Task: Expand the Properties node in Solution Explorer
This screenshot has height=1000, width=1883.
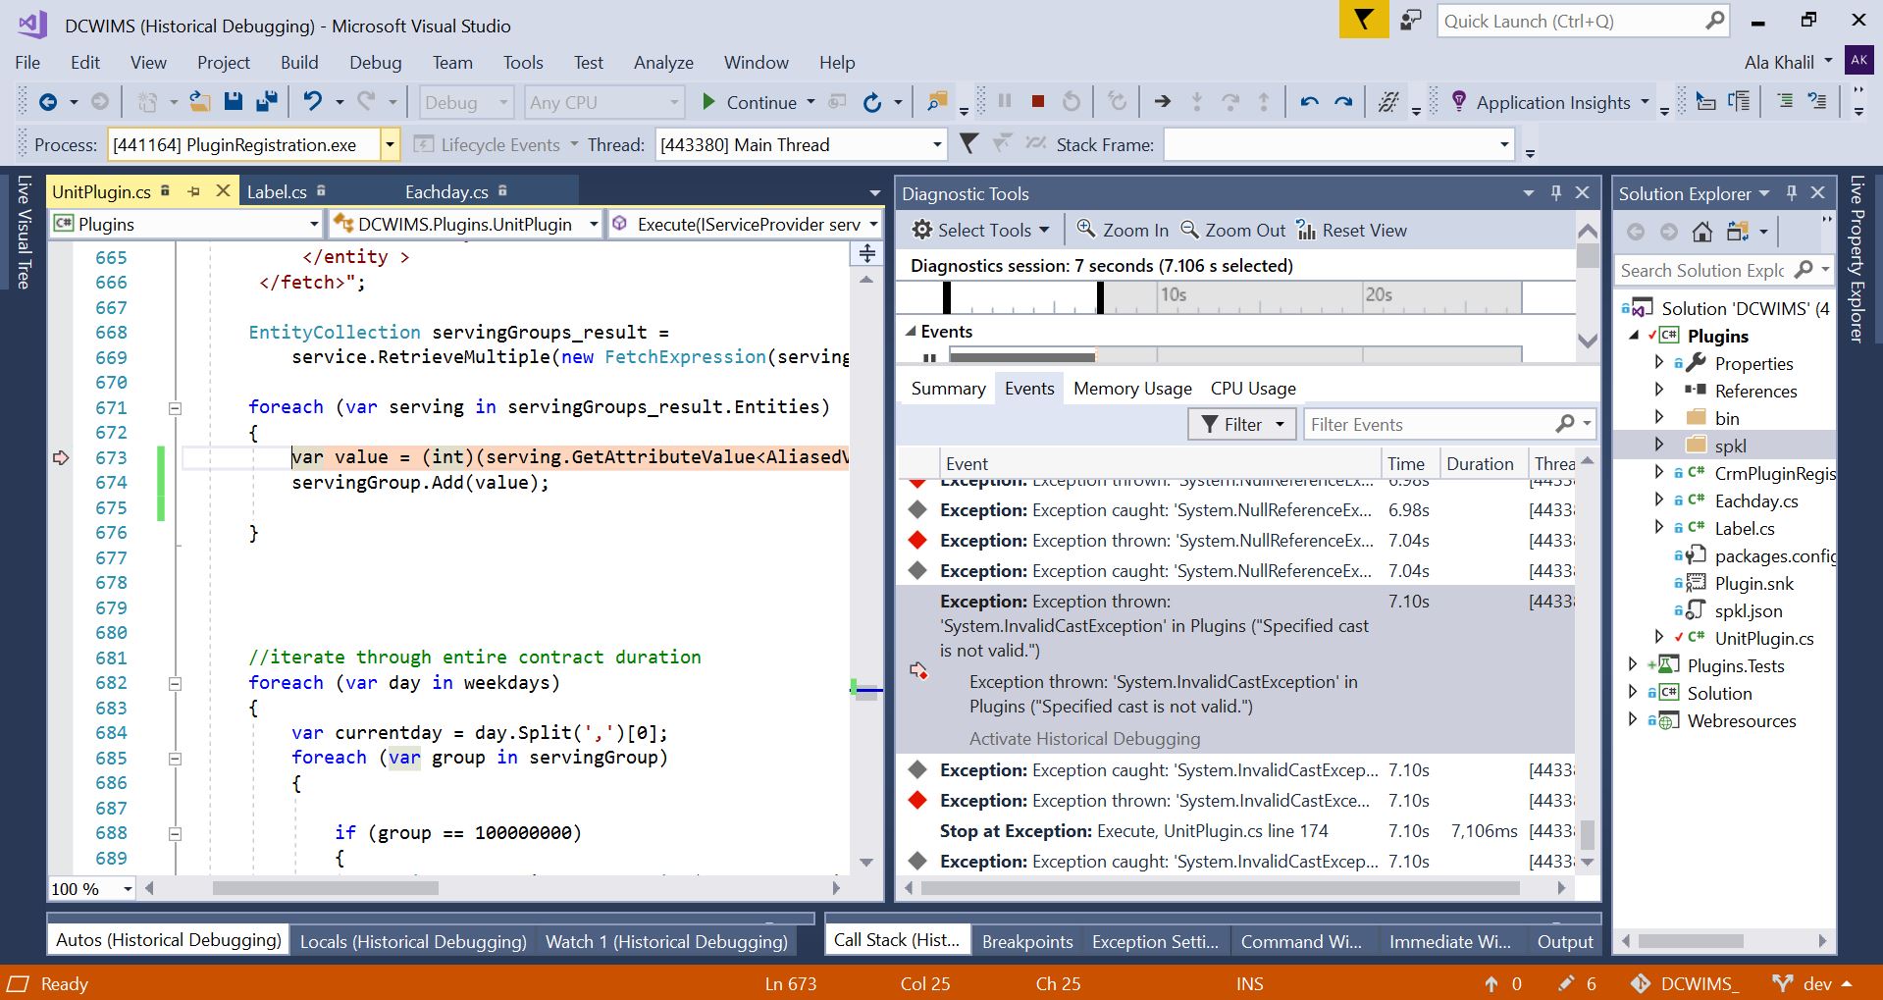Action: click(1659, 362)
